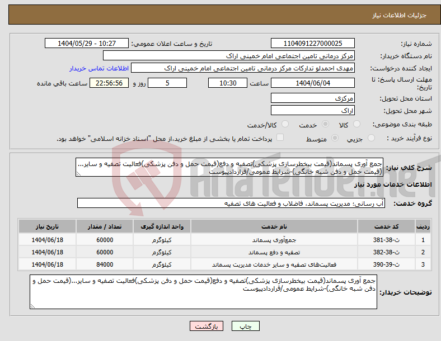Click the deadline time field 10:30

[x=228, y=83]
